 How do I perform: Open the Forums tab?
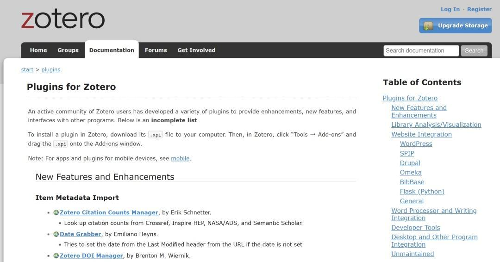[156, 50]
